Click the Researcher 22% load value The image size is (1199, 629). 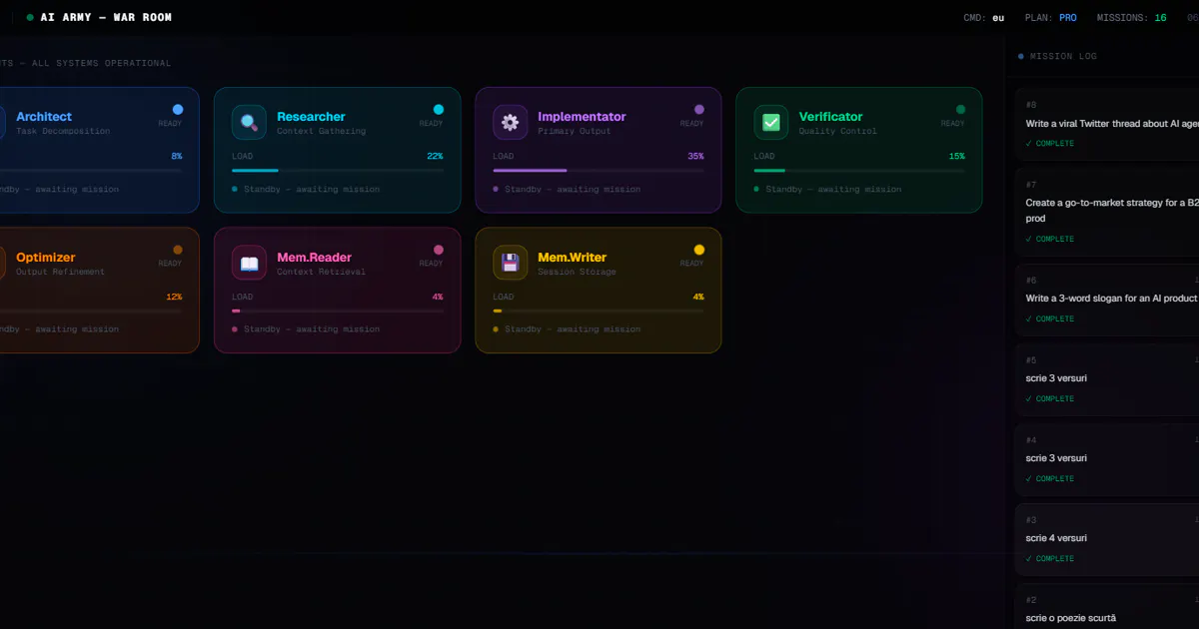click(x=435, y=157)
